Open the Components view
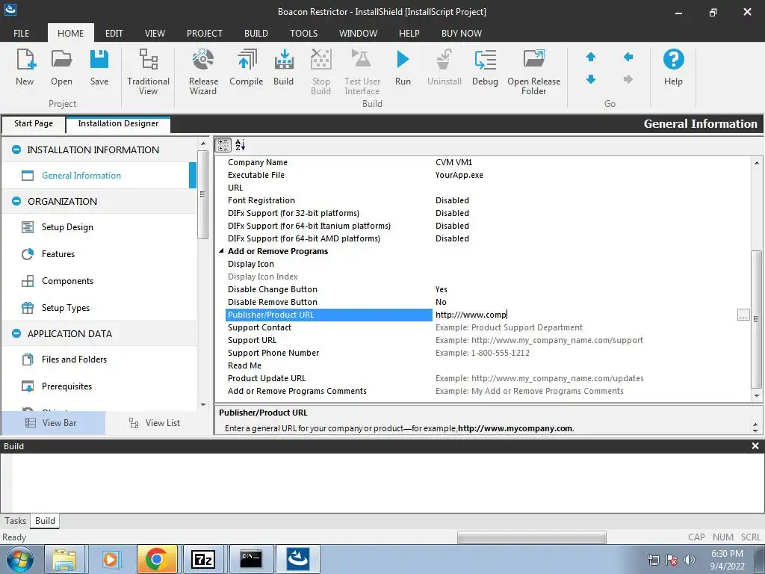Image resolution: width=765 pixels, height=574 pixels. click(67, 281)
